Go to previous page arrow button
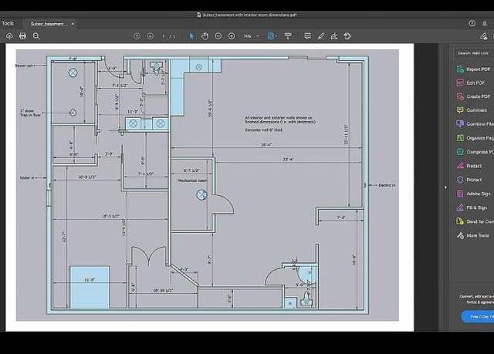The width and height of the screenshot is (494, 354). 137,36
